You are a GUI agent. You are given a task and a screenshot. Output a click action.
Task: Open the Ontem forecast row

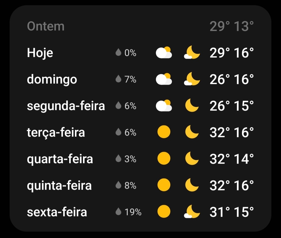(x=46, y=26)
